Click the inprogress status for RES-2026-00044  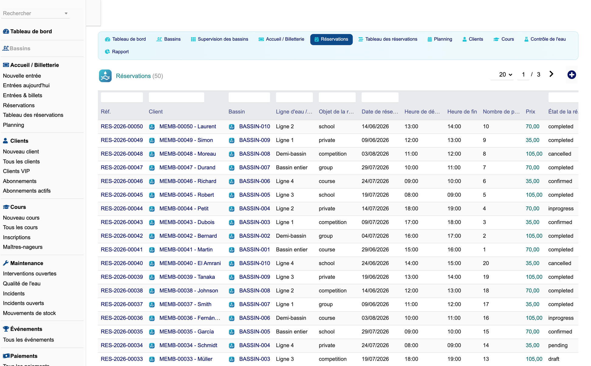click(x=561, y=209)
